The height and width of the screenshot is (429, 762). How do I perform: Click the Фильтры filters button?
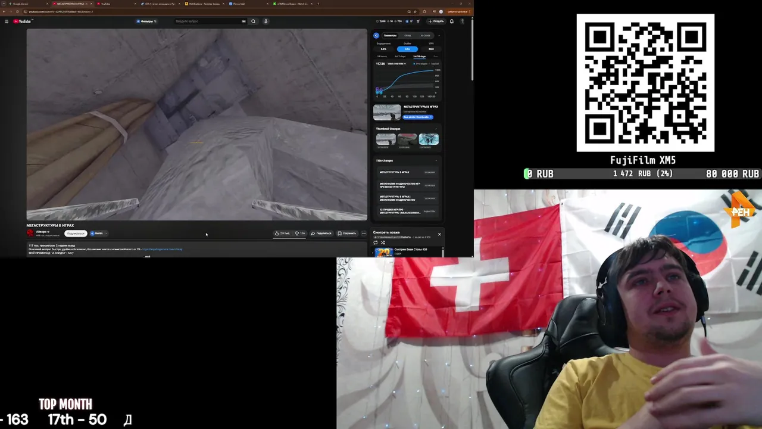point(146,21)
